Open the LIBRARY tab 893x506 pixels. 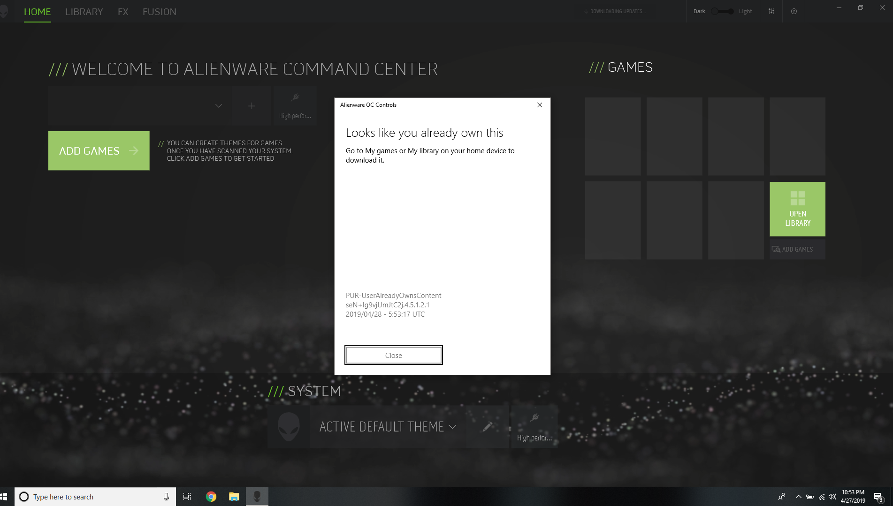click(x=84, y=12)
